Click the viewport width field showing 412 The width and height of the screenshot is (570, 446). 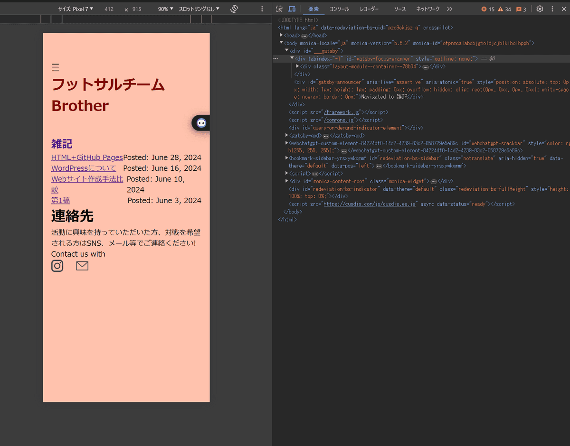tap(109, 9)
